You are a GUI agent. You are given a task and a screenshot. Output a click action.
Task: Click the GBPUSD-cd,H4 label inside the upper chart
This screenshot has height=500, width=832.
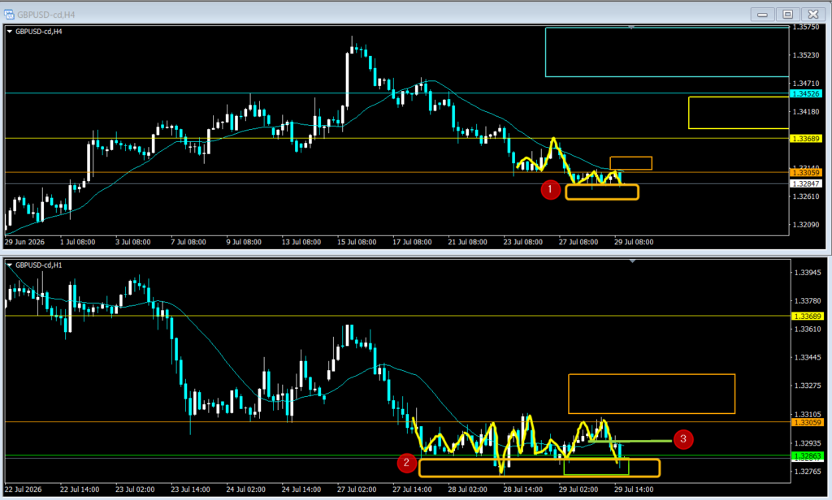click(x=39, y=32)
